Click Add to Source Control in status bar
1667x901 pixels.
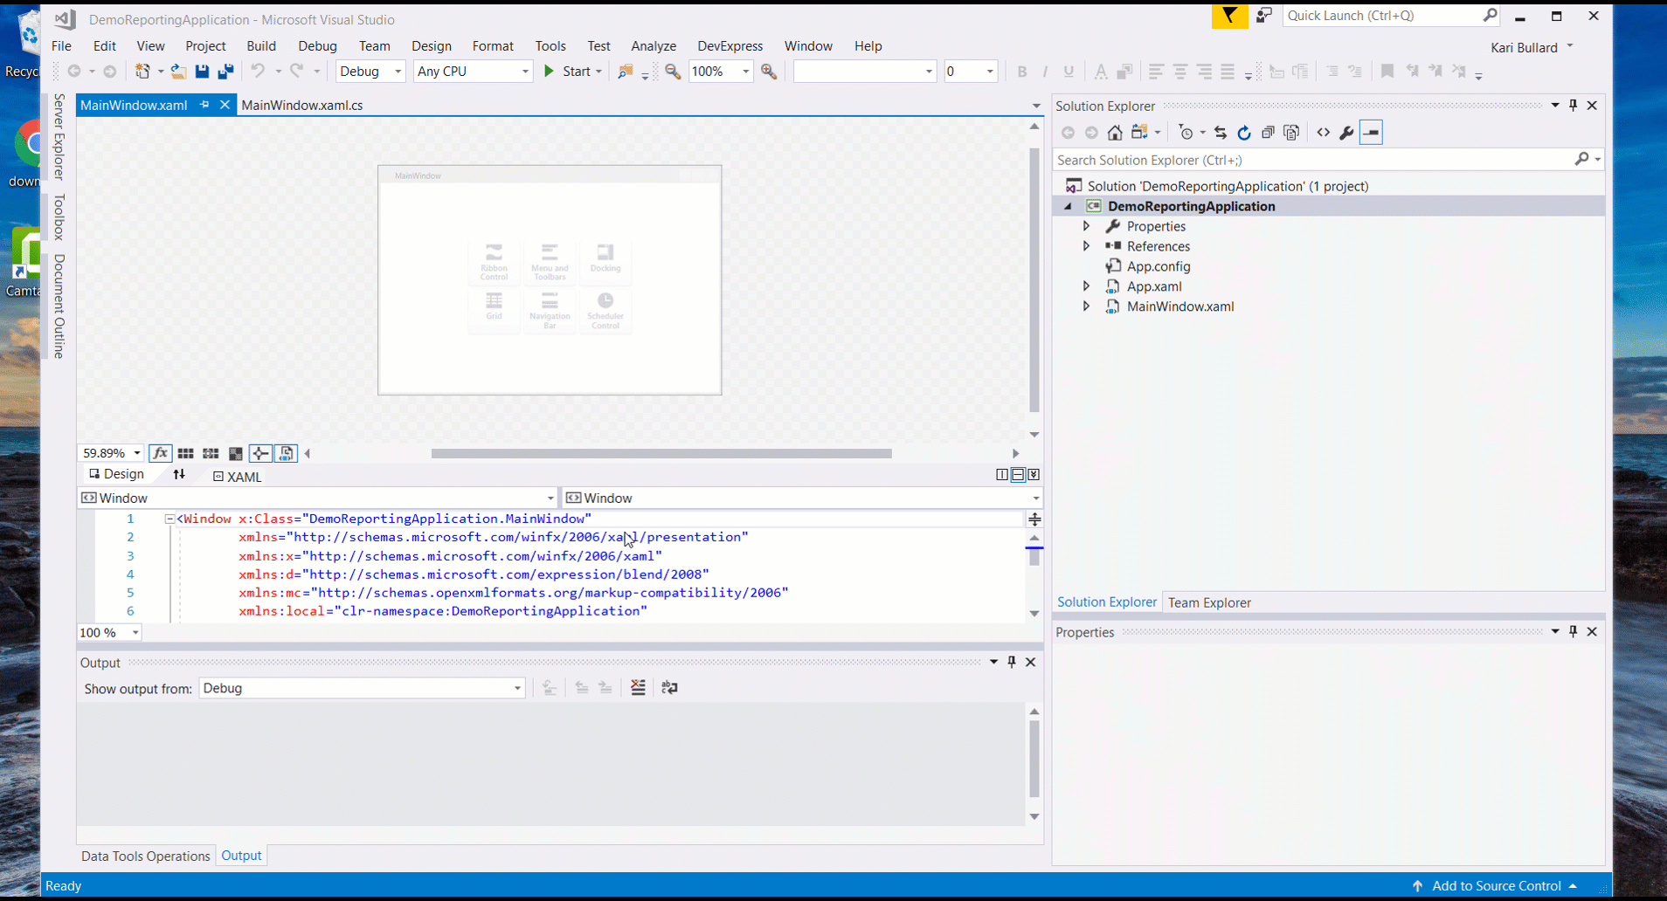point(1497,885)
